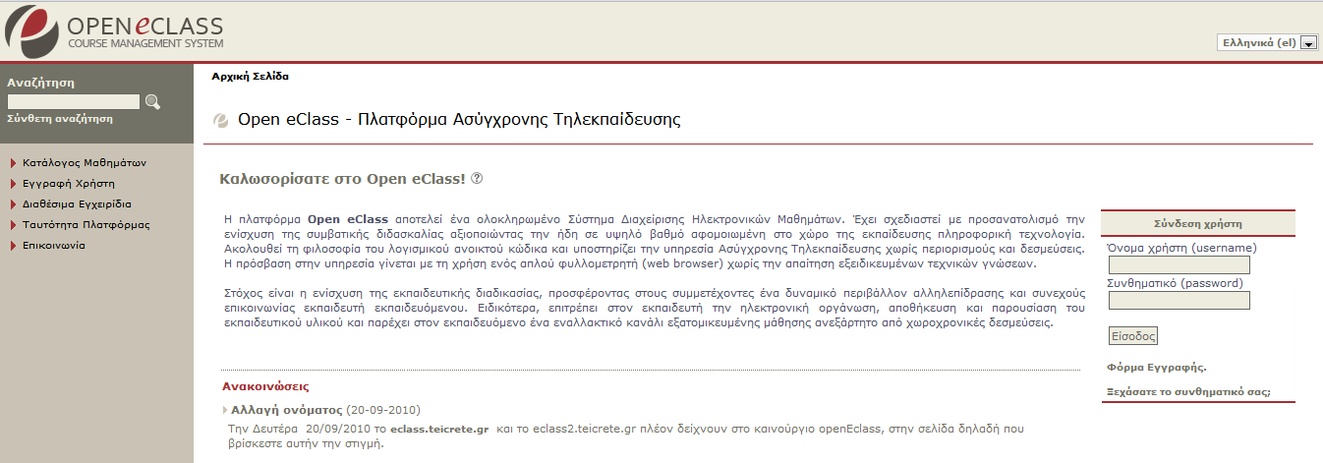Focus the username input field
Image resolution: width=1323 pixels, height=463 pixels.
pyautogui.click(x=1179, y=265)
